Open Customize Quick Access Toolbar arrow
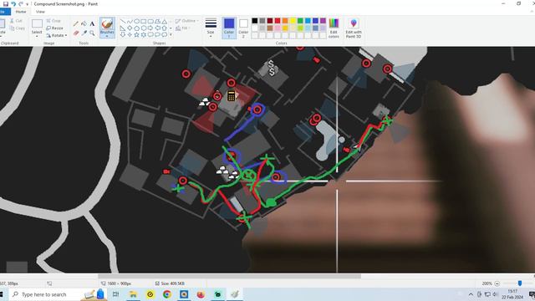 coord(28,4)
